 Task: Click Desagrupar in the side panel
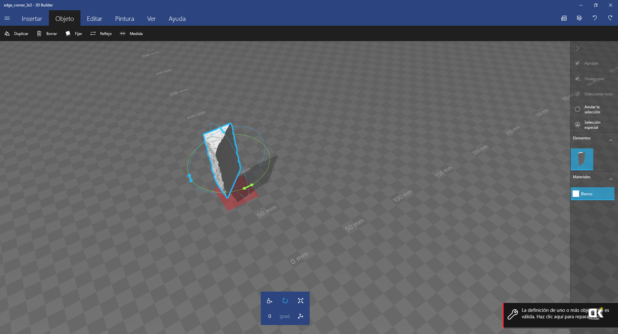tap(590, 79)
